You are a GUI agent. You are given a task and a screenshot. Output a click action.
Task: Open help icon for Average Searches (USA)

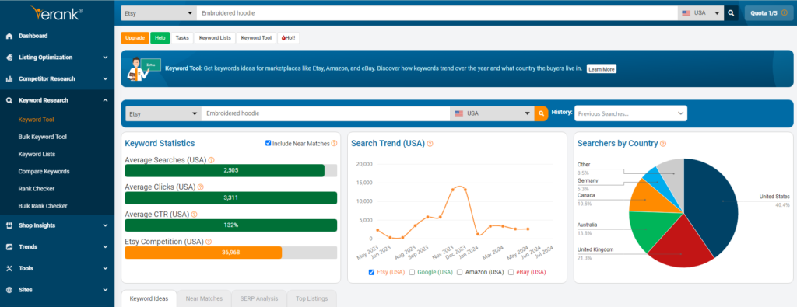[212, 160]
